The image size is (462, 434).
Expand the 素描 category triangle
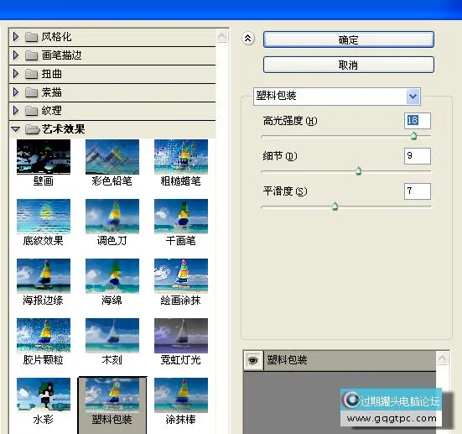tap(16, 92)
